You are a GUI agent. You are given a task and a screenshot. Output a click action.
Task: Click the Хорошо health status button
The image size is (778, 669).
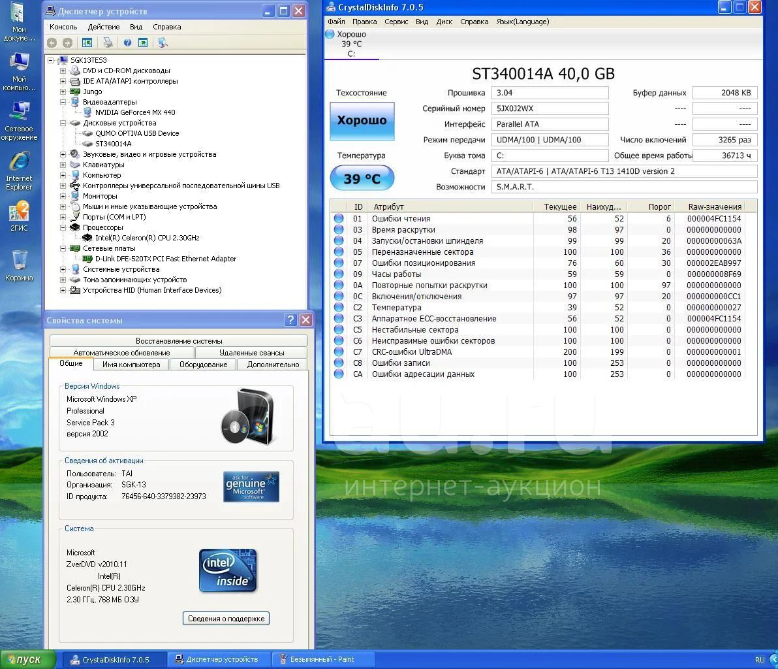click(362, 121)
